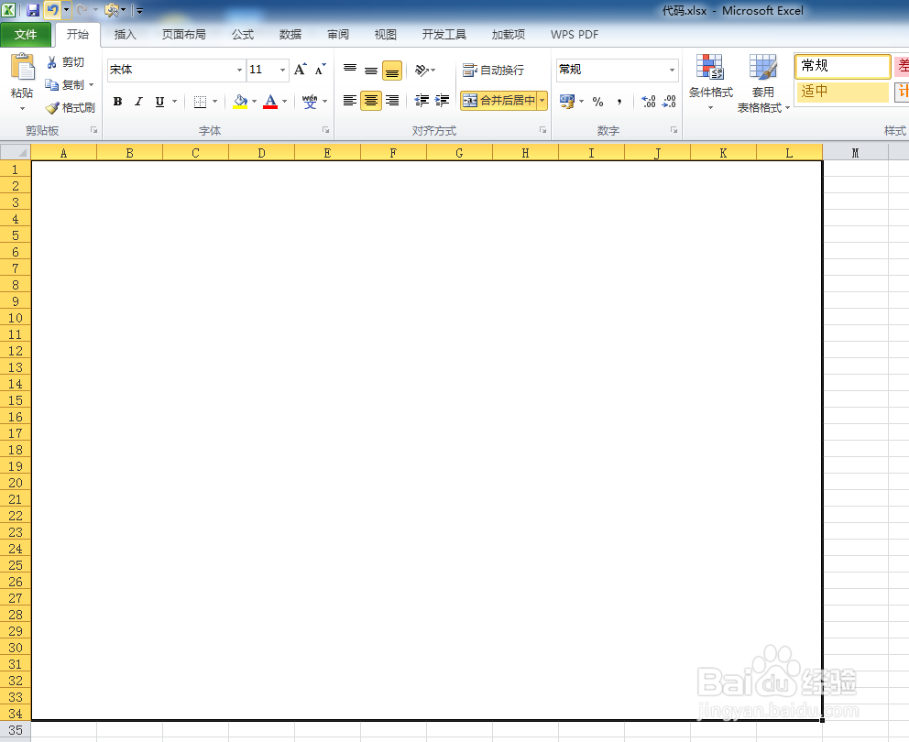Click Select All corner button
The height and width of the screenshot is (742, 909).
pyautogui.click(x=15, y=152)
